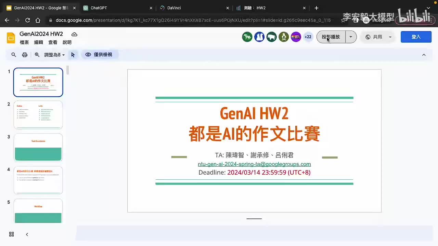Open the zoom level 調整為 dropdown

coord(54,55)
